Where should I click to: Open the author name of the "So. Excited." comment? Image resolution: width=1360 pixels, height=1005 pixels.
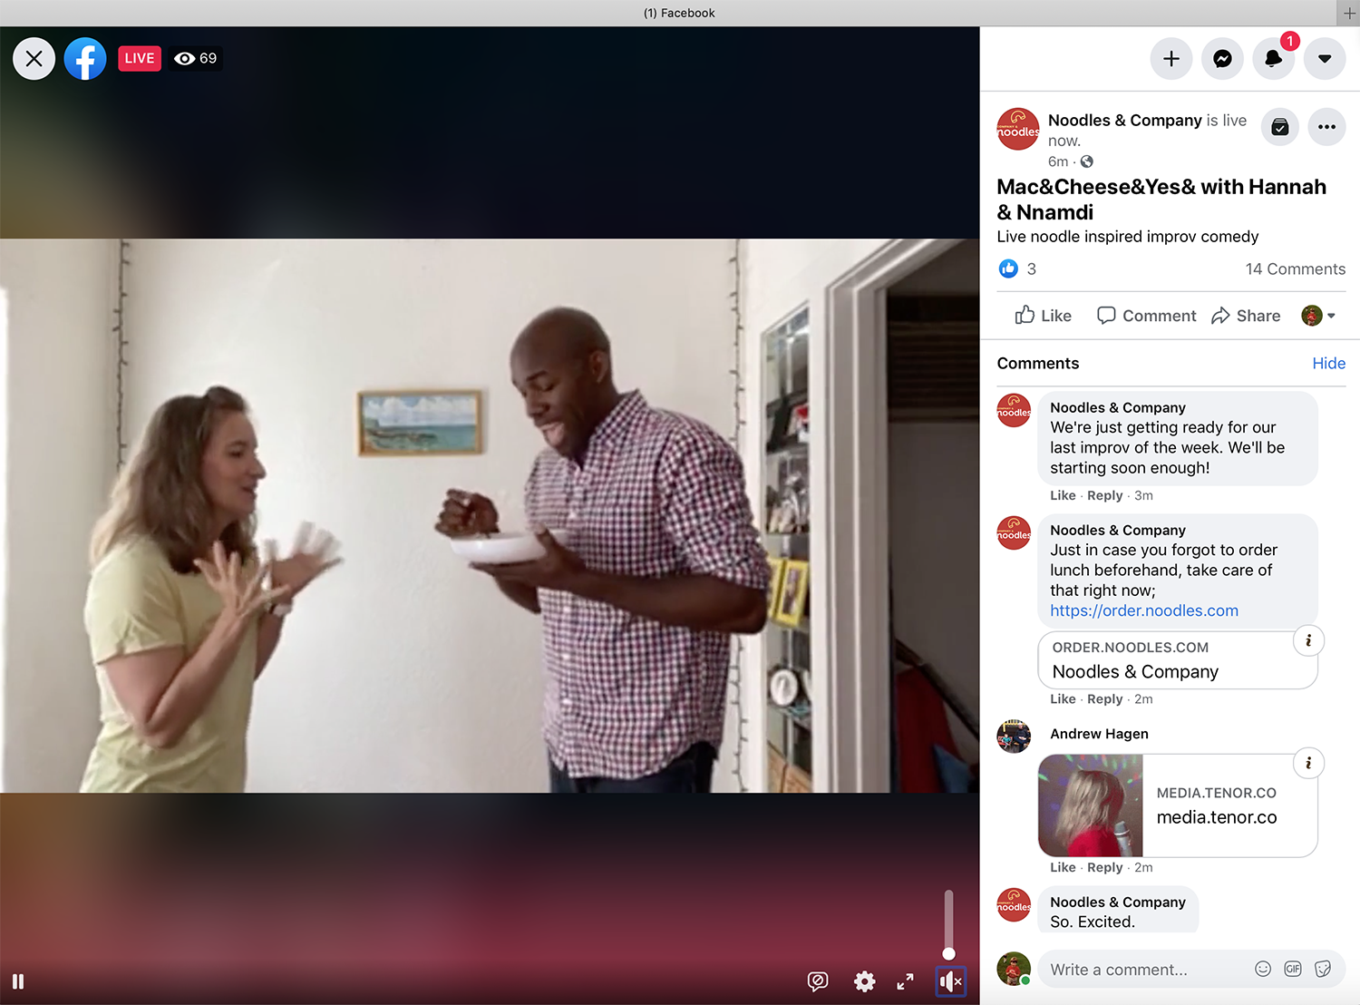click(1117, 902)
